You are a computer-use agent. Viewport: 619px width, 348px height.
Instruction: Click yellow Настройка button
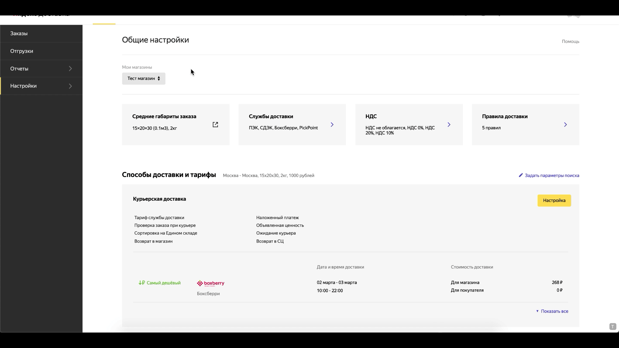click(x=554, y=200)
